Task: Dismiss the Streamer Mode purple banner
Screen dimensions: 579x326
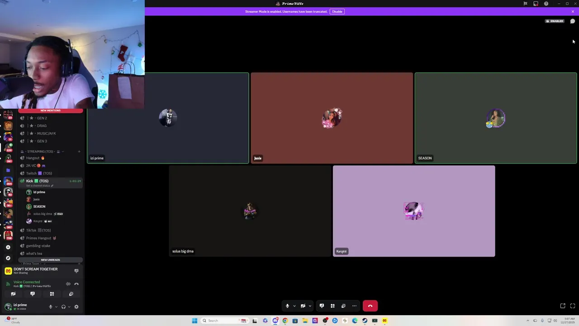Action: 573,11
